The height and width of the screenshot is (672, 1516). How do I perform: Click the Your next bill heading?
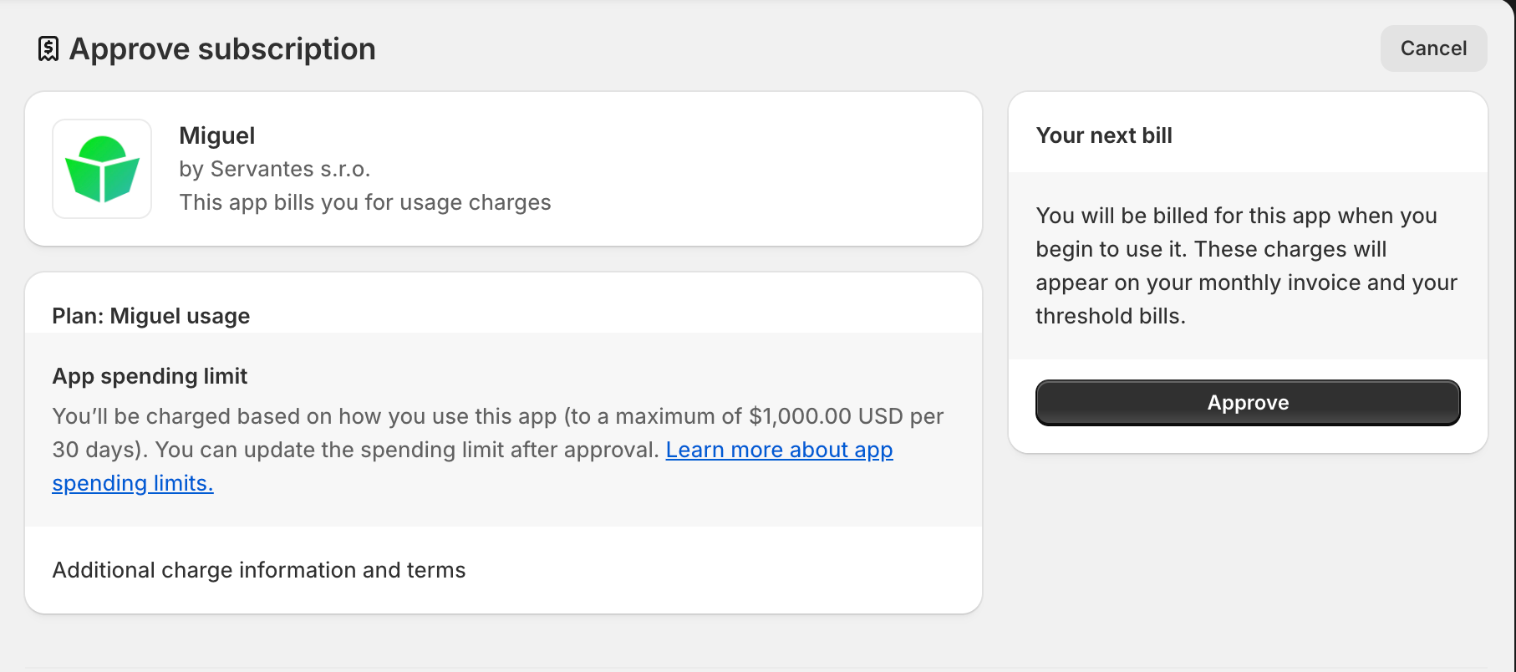coord(1103,135)
